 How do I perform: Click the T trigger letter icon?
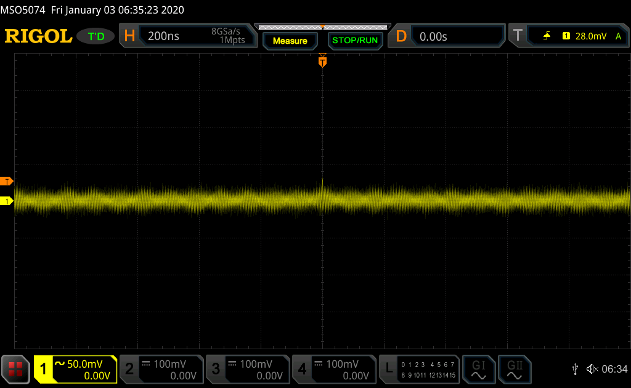518,36
